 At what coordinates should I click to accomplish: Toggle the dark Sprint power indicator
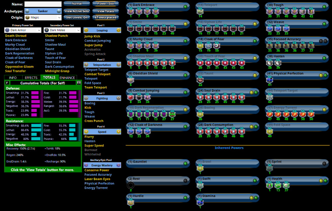click(x=324, y=163)
